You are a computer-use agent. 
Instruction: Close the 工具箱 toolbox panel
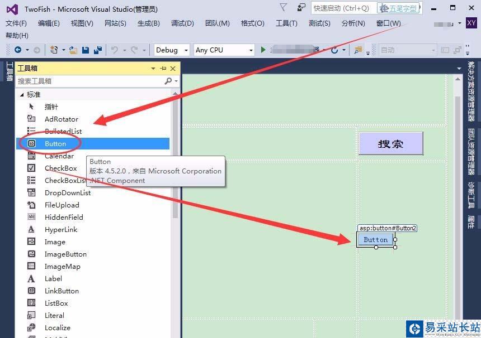[x=173, y=68]
